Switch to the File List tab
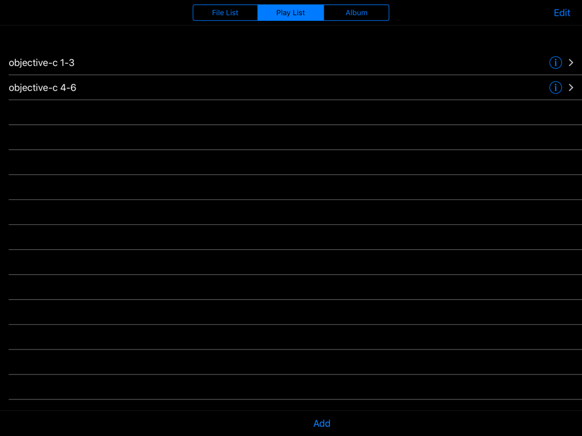This screenshot has width=582, height=436. pyautogui.click(x=225, y=13)
